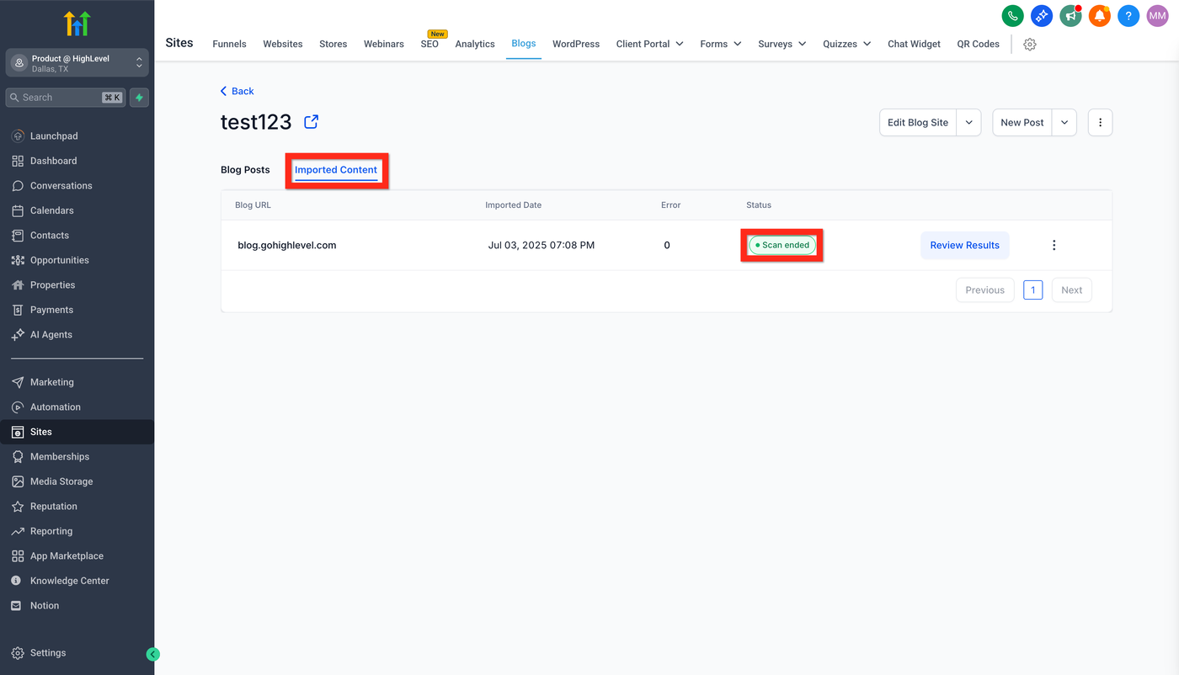Click Review Results for blog.gohighlevel.com
Viewport: 1179px width, 675px height.
(965, 245)
